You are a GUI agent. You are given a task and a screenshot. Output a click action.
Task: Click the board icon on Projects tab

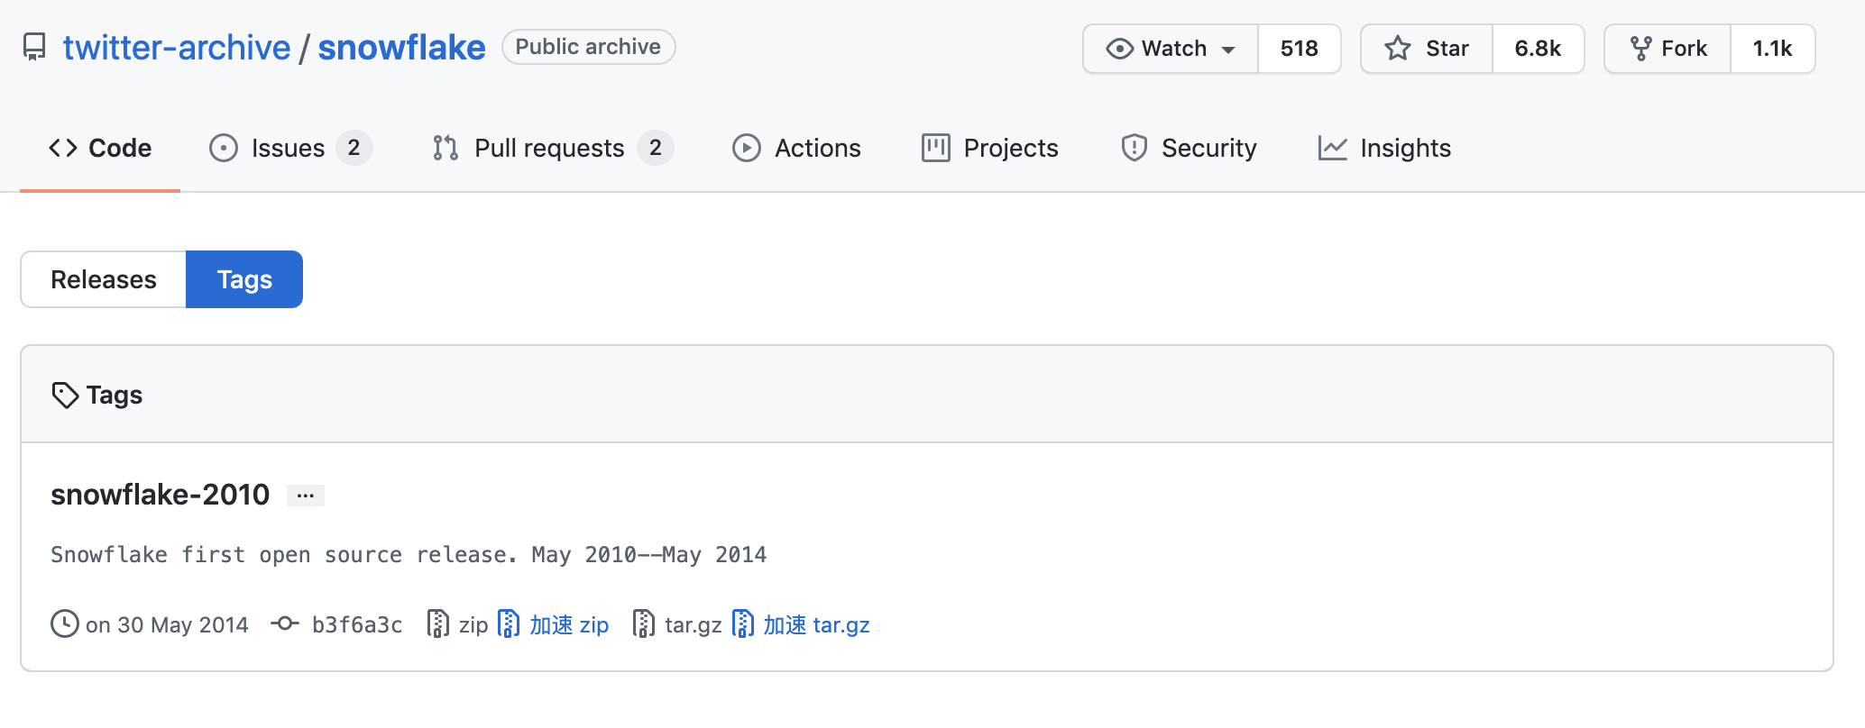[x=935, y=148]
